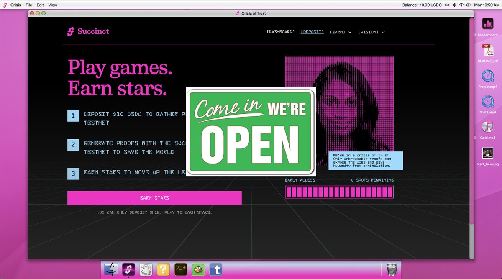Click the Wi-Fi menu bar icon
Image resolution: width=502 pixels, height=279 pixels.
(x=461, y=5)
